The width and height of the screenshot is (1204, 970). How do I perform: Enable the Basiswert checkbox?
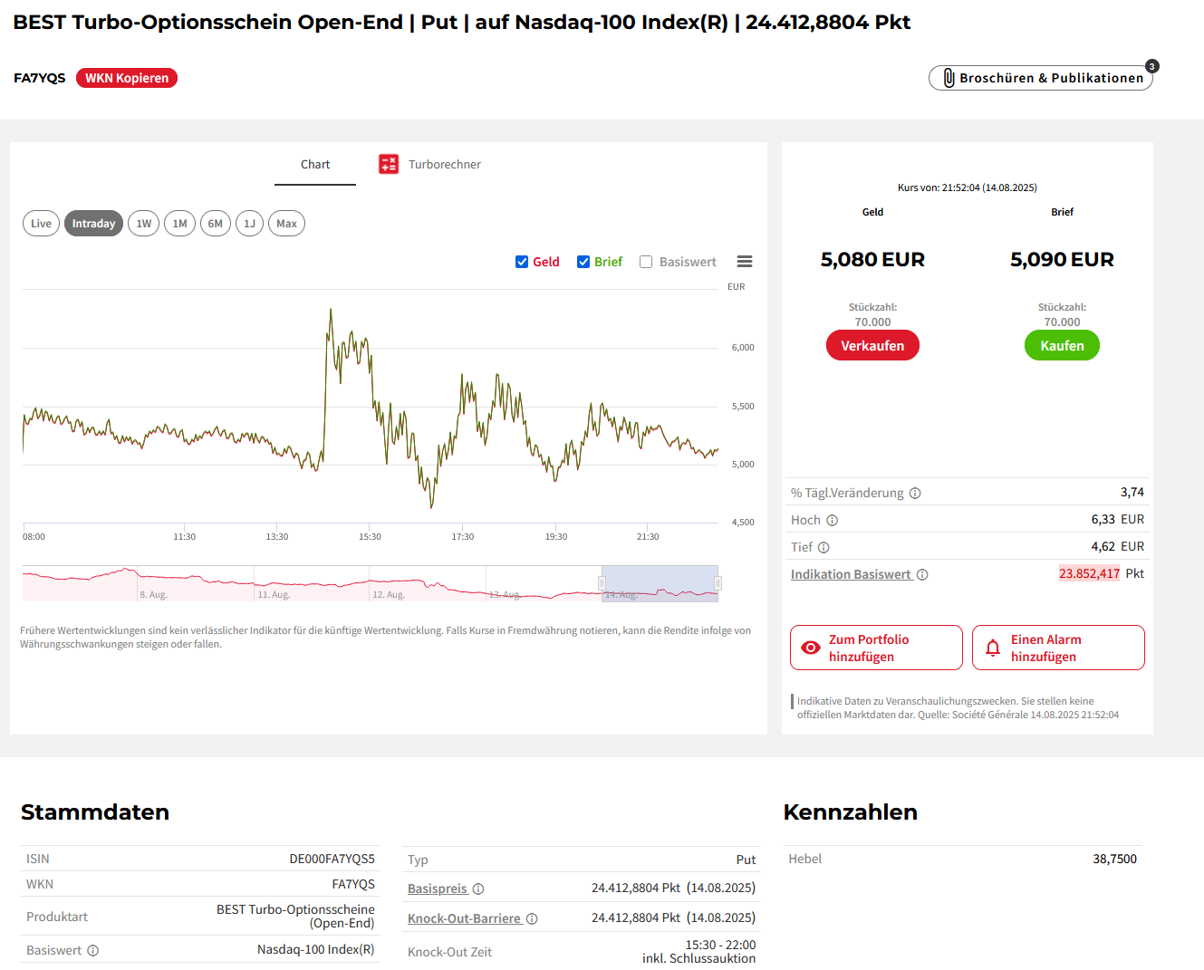[646, 262]
